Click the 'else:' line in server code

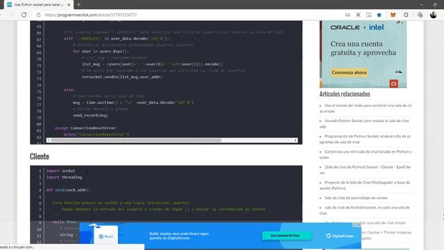pyautogui.click(x=69, y=90)
